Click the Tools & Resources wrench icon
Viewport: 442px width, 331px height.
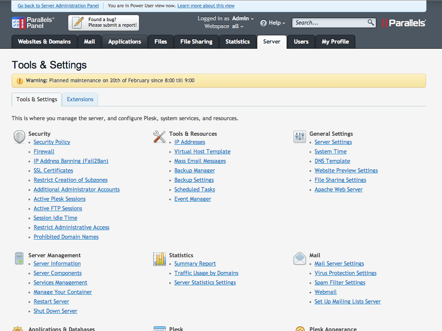[159, 137]
